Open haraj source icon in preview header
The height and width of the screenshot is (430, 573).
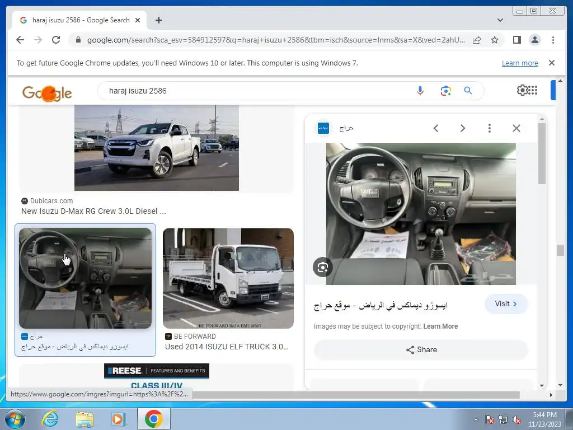[323, 128]
